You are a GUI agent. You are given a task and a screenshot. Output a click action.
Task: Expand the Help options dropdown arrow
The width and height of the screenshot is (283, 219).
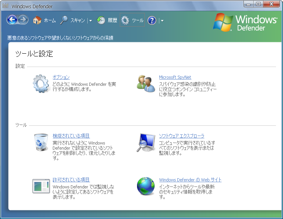click(162, 21)
